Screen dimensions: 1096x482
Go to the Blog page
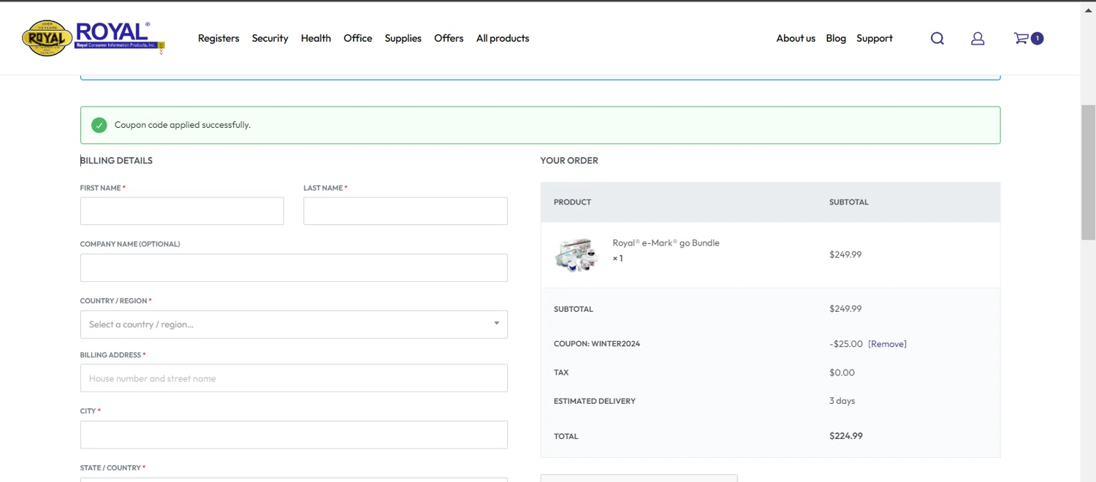(836, 38)
